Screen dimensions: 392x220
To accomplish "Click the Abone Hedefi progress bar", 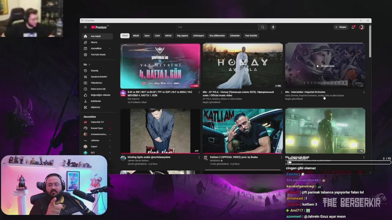I will pos(339,163).
